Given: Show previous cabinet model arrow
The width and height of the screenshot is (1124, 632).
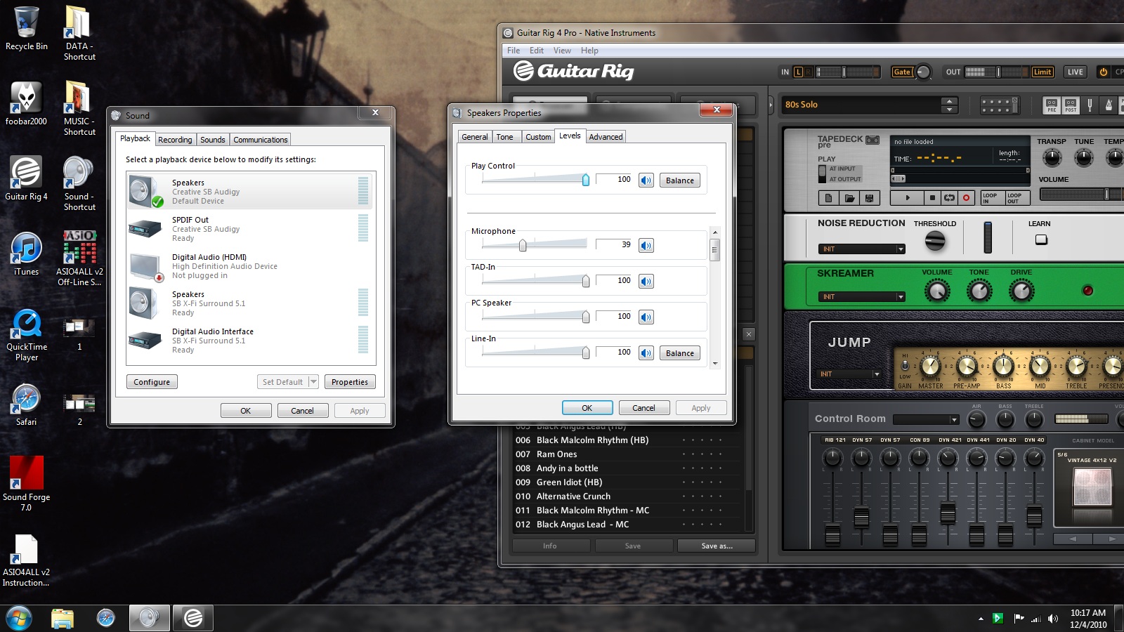Looking at the screenshot, I should tap(1073, 539).
